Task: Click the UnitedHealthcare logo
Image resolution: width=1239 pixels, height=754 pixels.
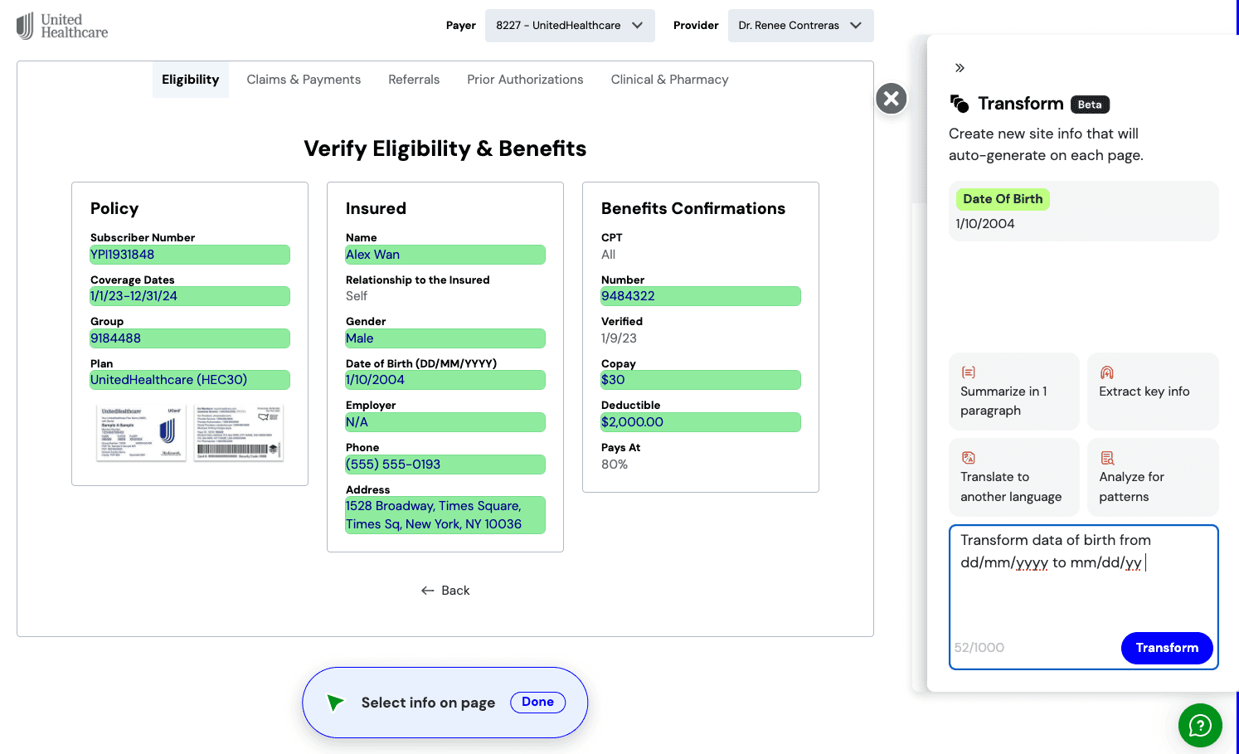Action: 62,26
